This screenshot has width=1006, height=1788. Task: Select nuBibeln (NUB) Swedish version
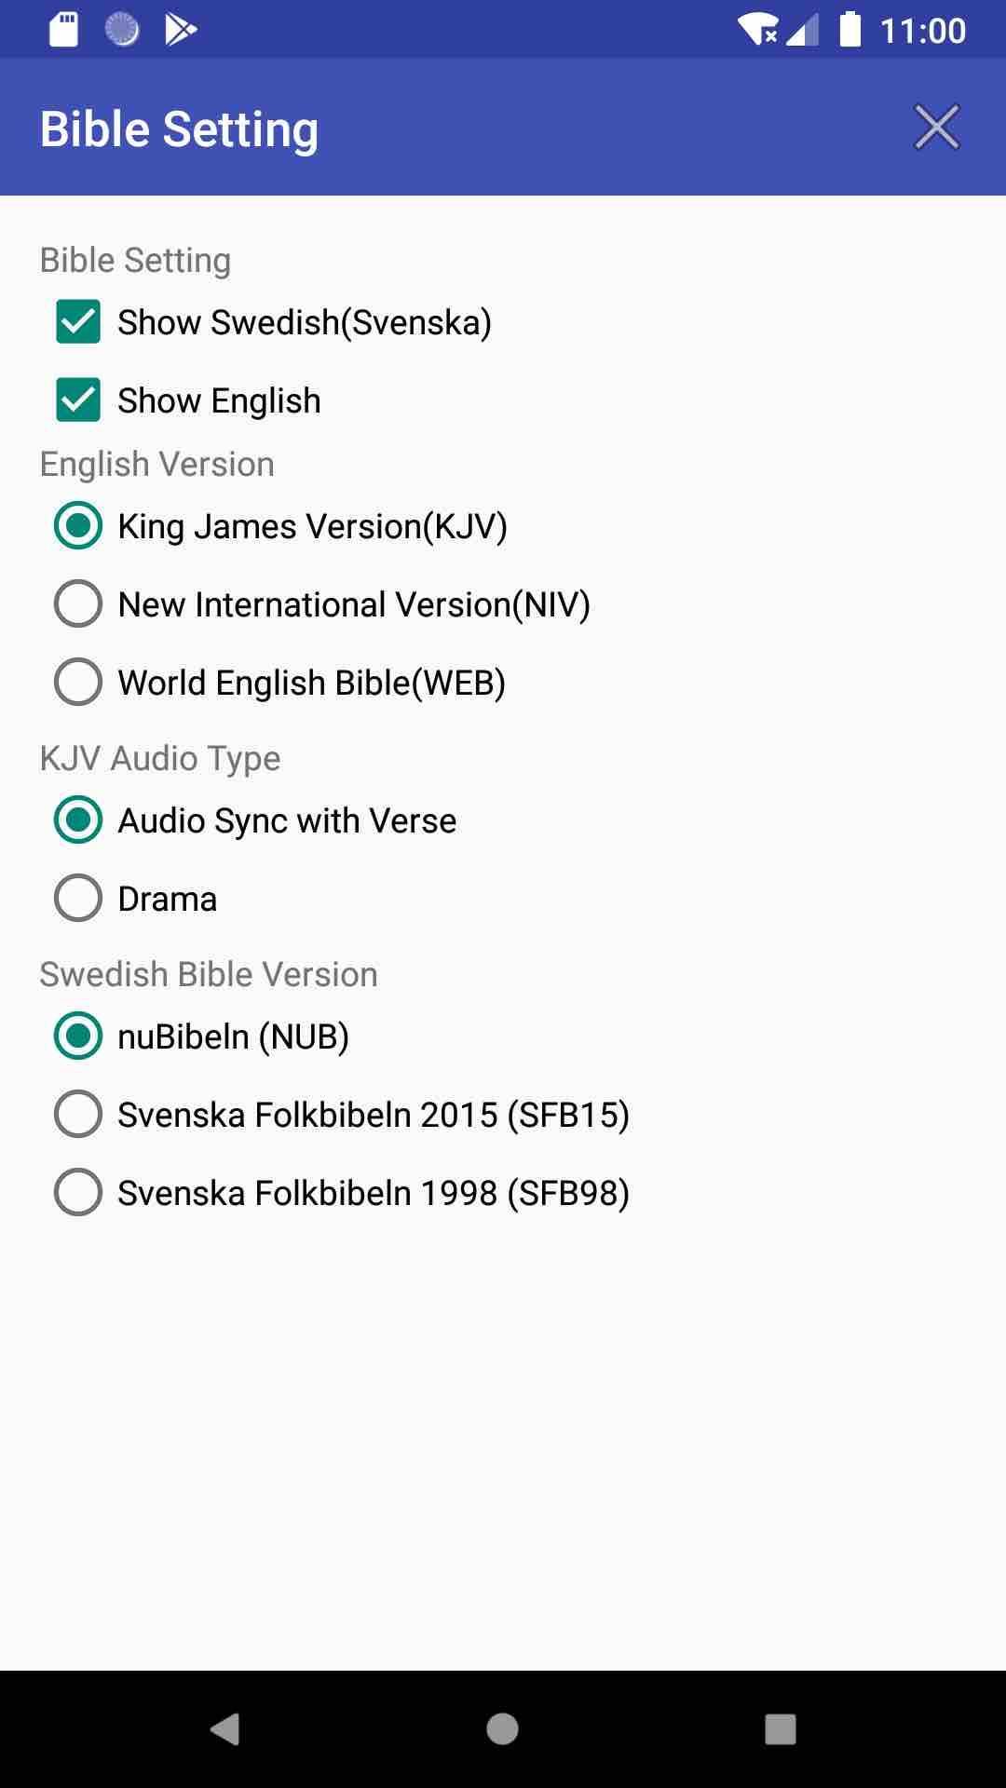(x=201, y=1036)
